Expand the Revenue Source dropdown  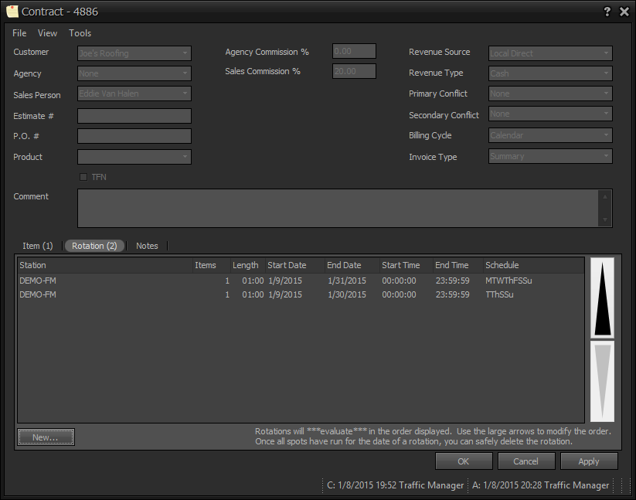pos(550,53)
